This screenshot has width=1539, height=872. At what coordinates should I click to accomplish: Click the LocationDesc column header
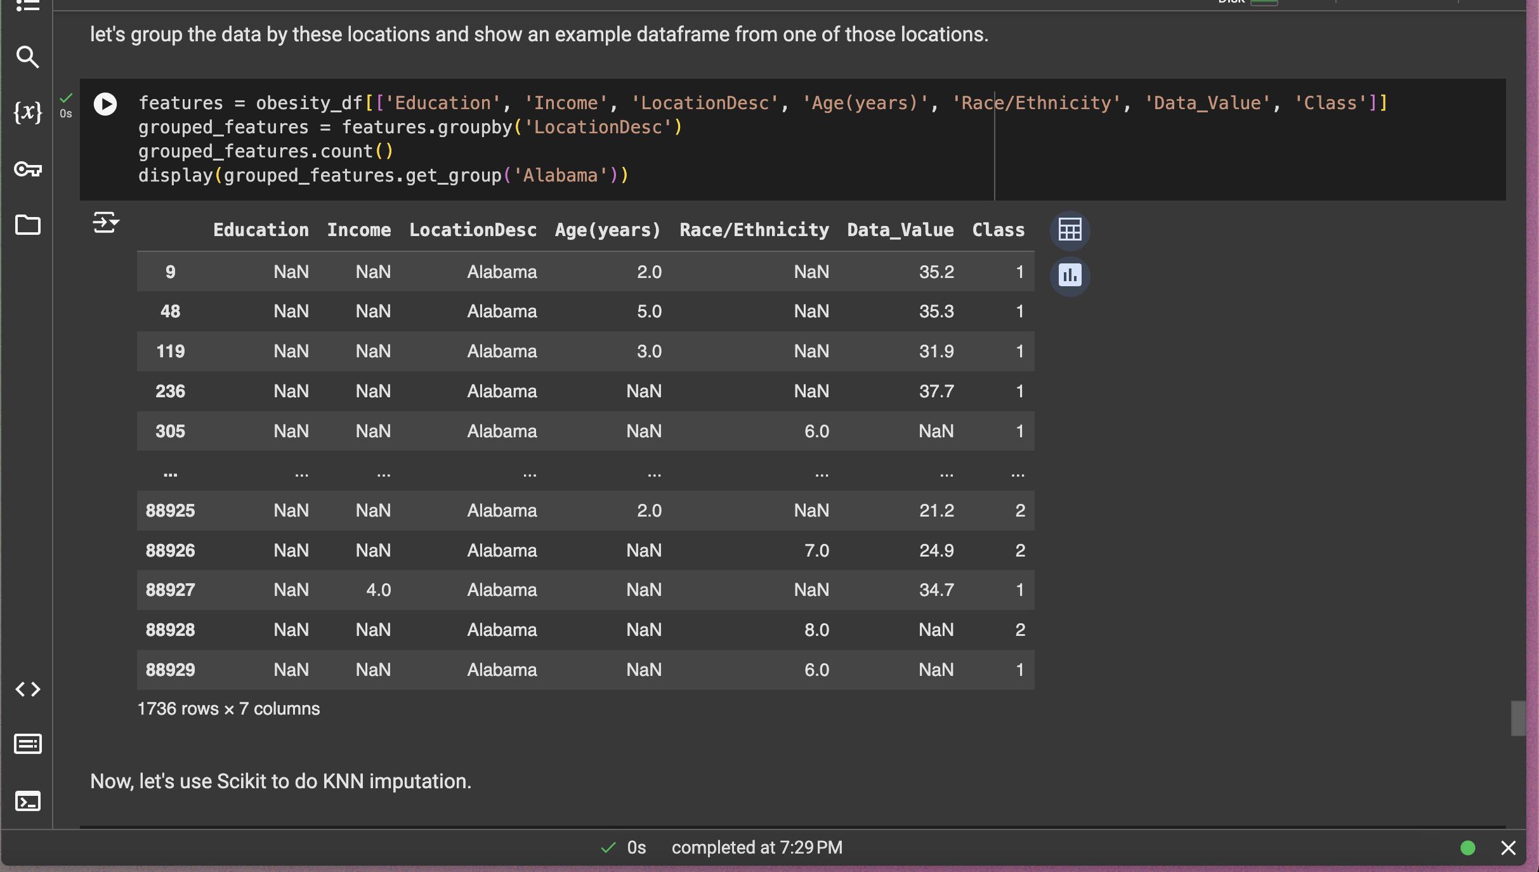click(x=473, y=230)
